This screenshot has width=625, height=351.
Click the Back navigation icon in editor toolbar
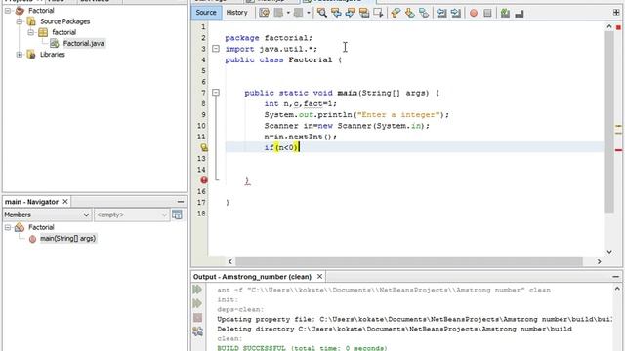tap(278, 13)
